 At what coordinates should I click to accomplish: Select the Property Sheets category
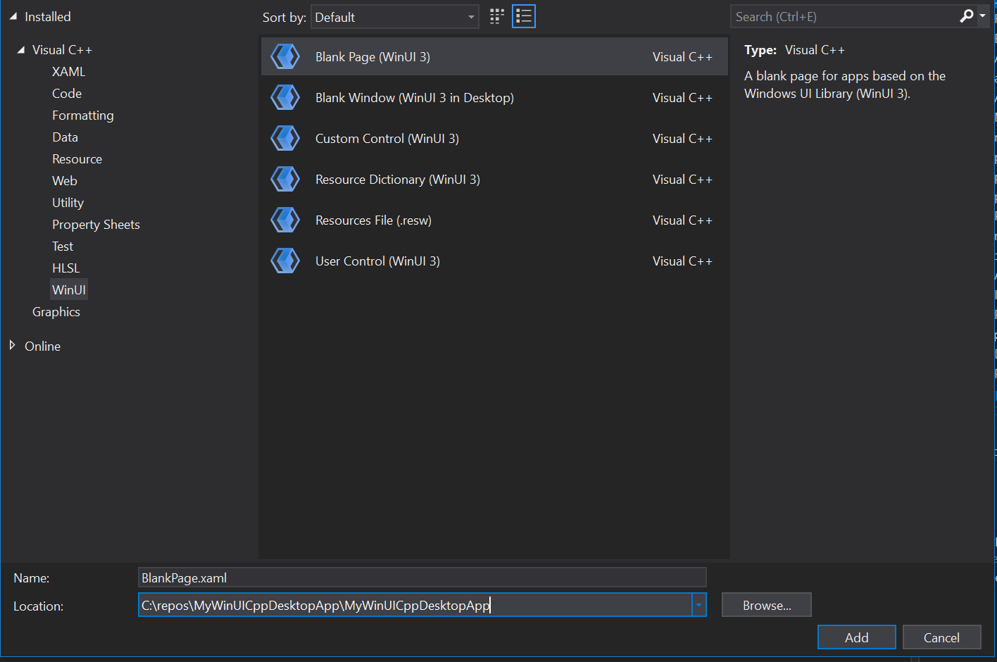96,225
